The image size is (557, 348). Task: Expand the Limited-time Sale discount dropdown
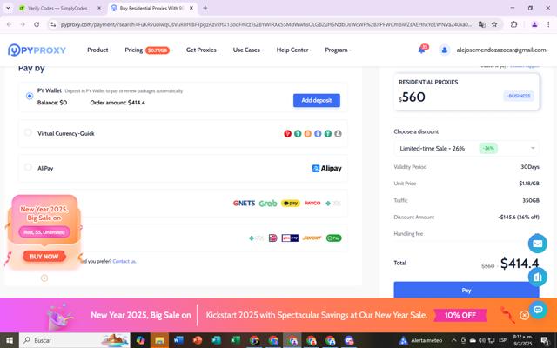coord(466,149)
